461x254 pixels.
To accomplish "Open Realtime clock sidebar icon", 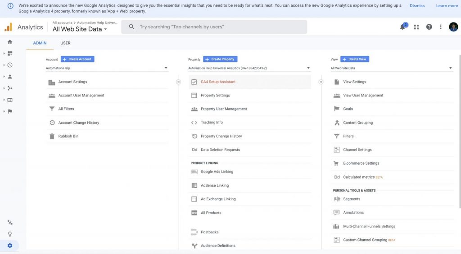I will (10, 65).
